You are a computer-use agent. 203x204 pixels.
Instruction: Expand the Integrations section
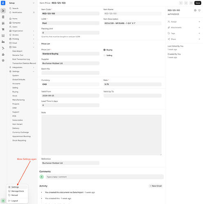34,67
